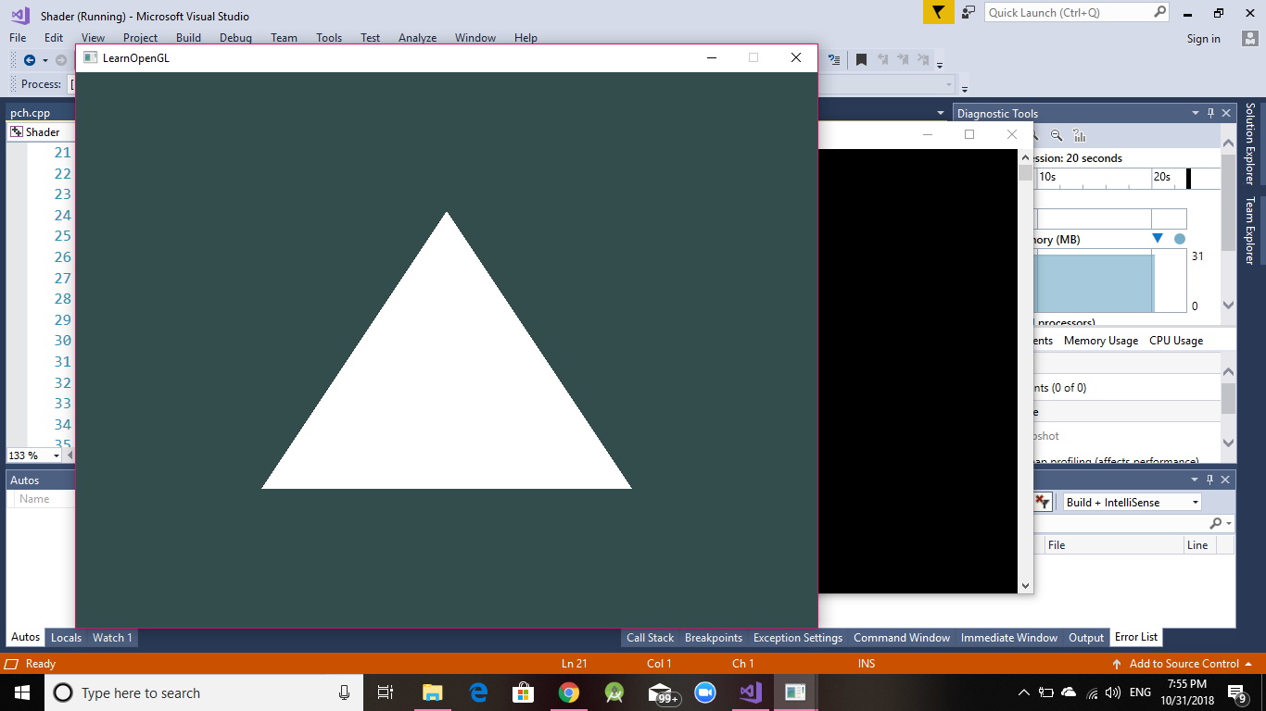Image resolution: width=1266 pixels, height=711 pixels.
Task: Click the taskbar microphone icon
Action: [344, 692]
